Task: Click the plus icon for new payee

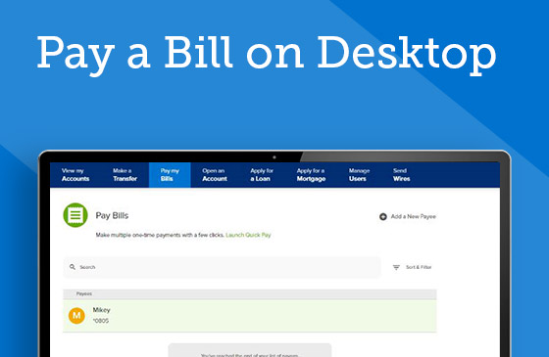Action: coord(383,216)
